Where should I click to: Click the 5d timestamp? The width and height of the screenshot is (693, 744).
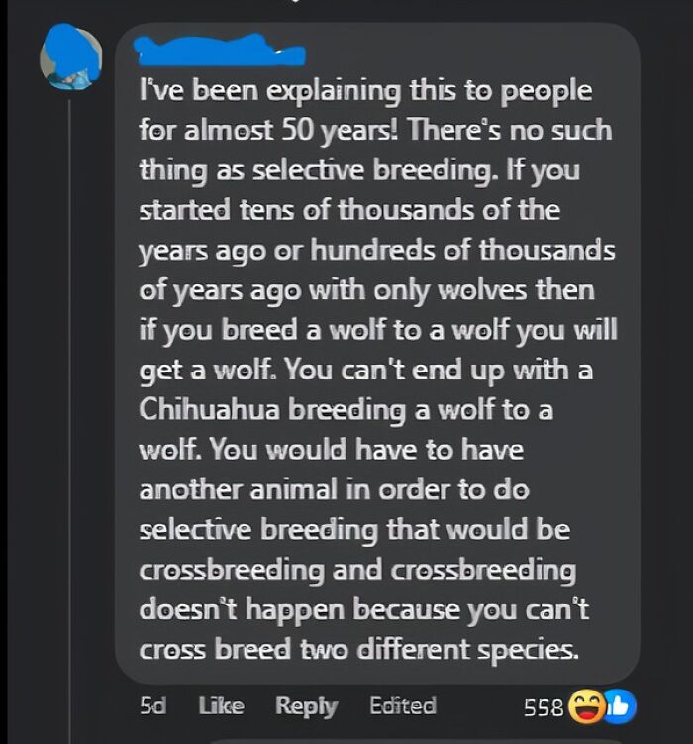pyautogui.click(x=153, y=705)
